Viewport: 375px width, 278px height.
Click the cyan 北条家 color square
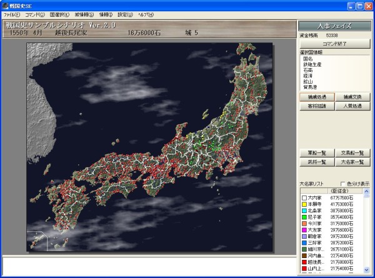tap(304, 211)
